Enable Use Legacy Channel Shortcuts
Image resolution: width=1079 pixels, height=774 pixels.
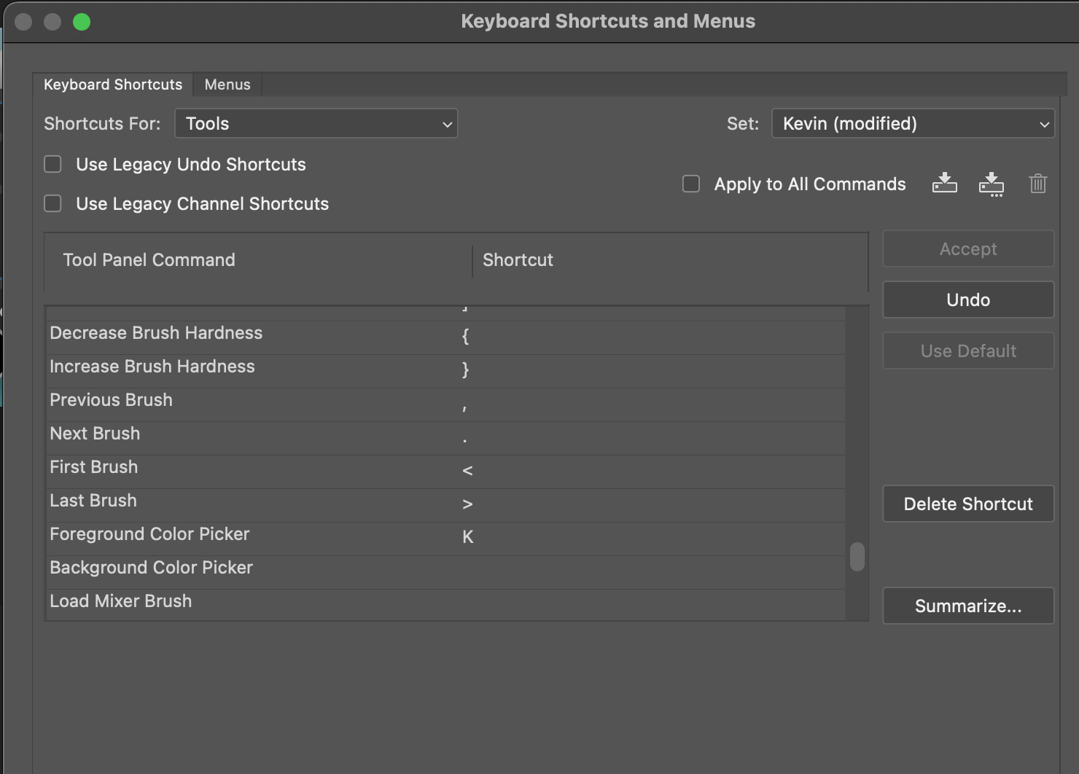[x=52, y=203]
